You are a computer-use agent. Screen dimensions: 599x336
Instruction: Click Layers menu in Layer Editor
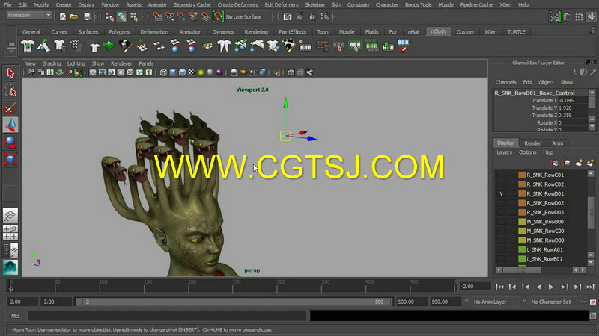(504, 152)
